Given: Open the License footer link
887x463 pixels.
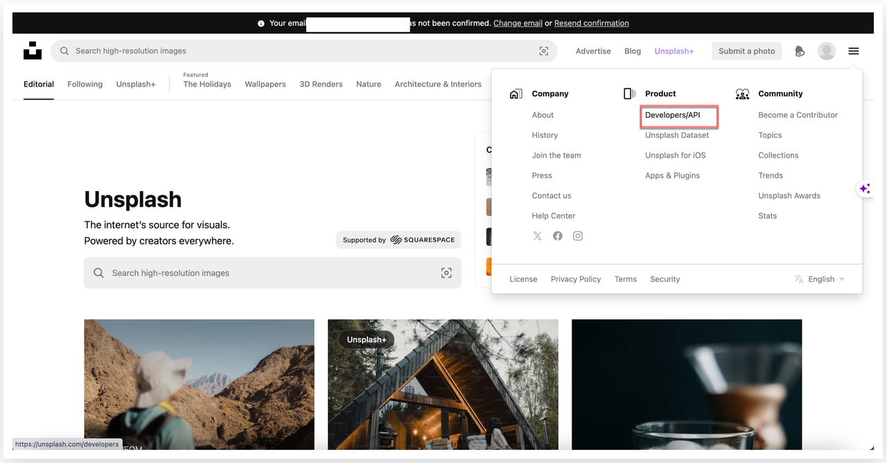Looking at the screenshot, I should [x=523, y=279].
